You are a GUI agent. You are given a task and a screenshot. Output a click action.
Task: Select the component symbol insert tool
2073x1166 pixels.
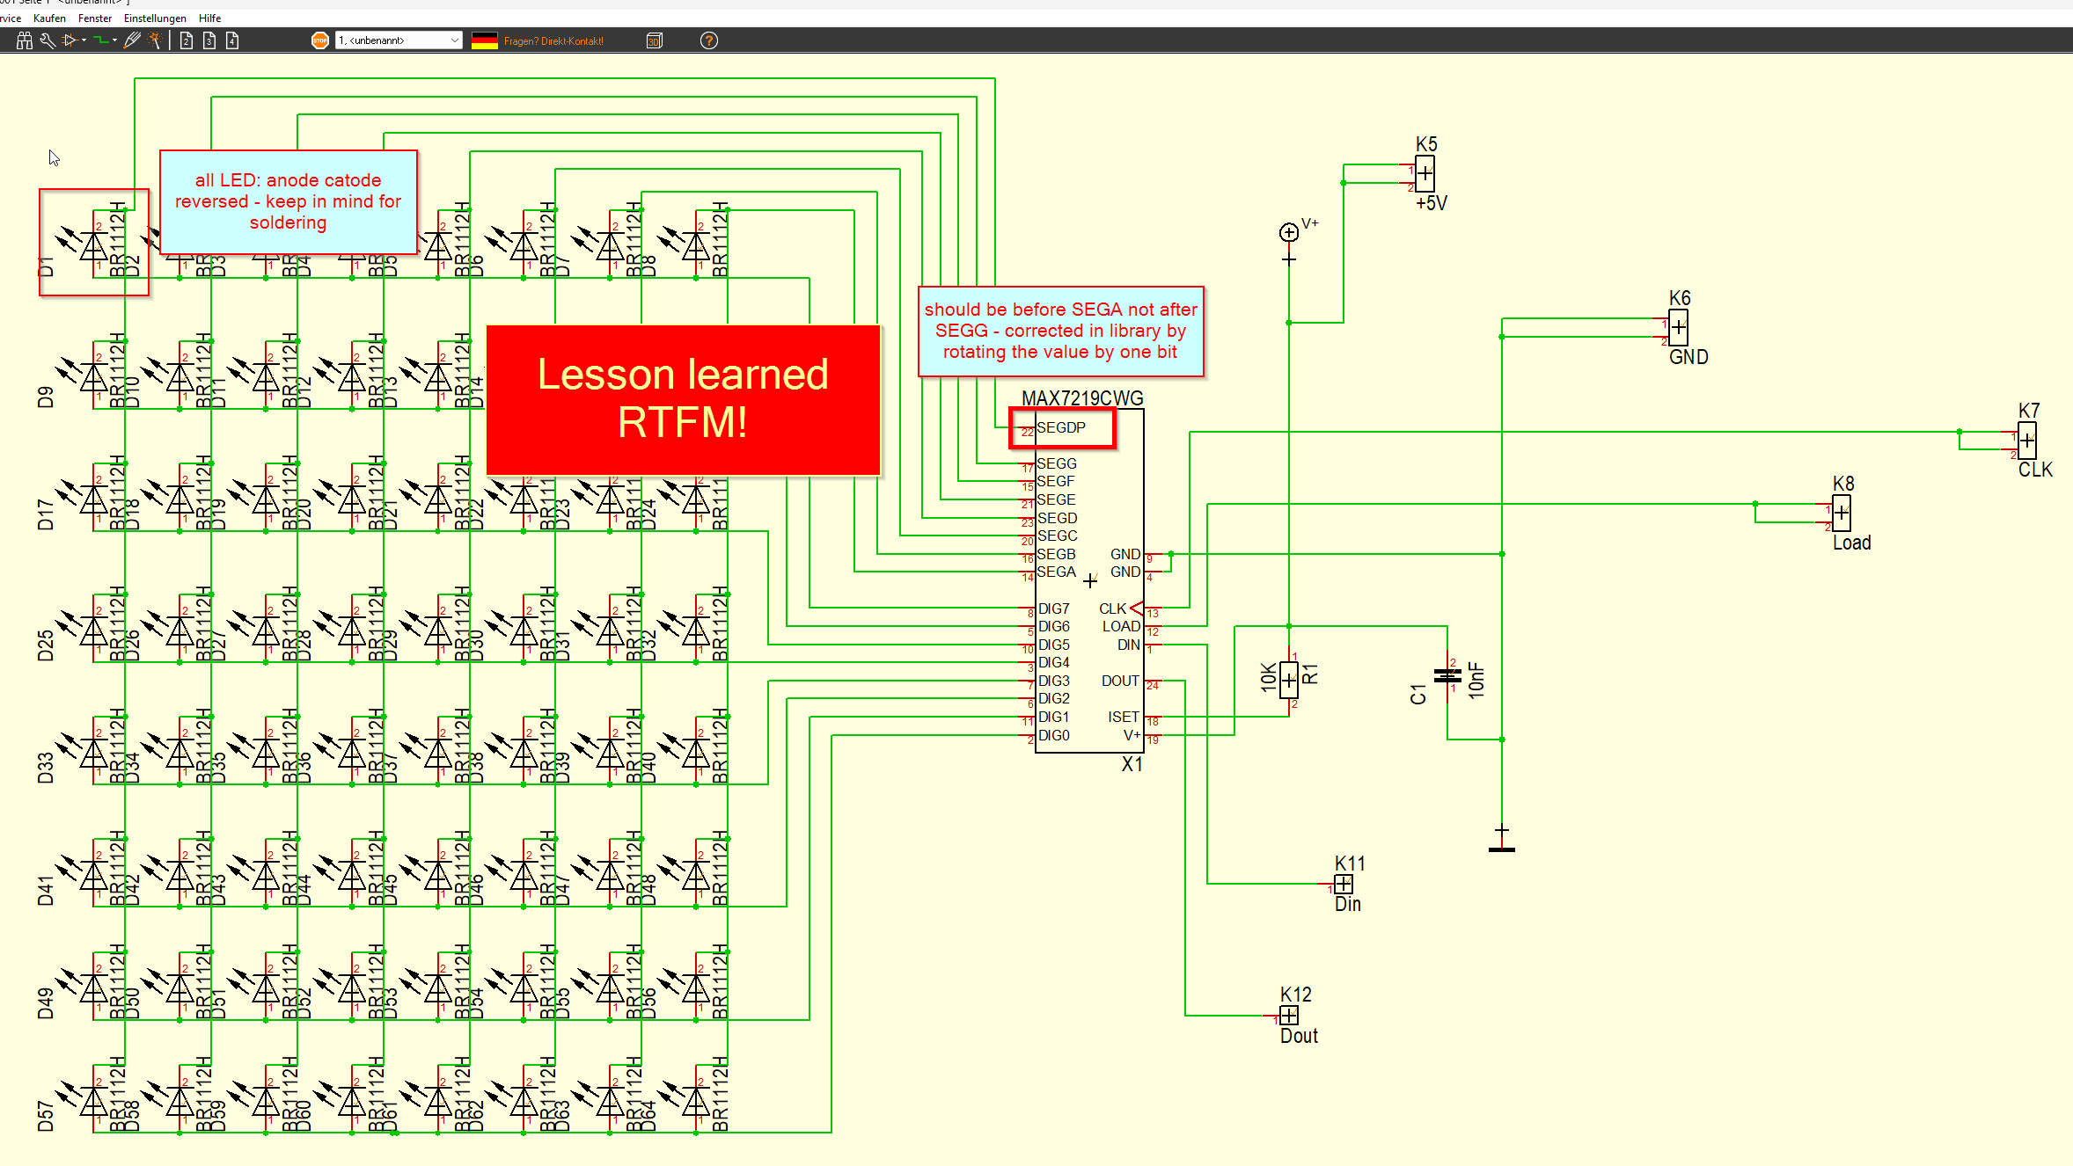(x=70, y=40)
